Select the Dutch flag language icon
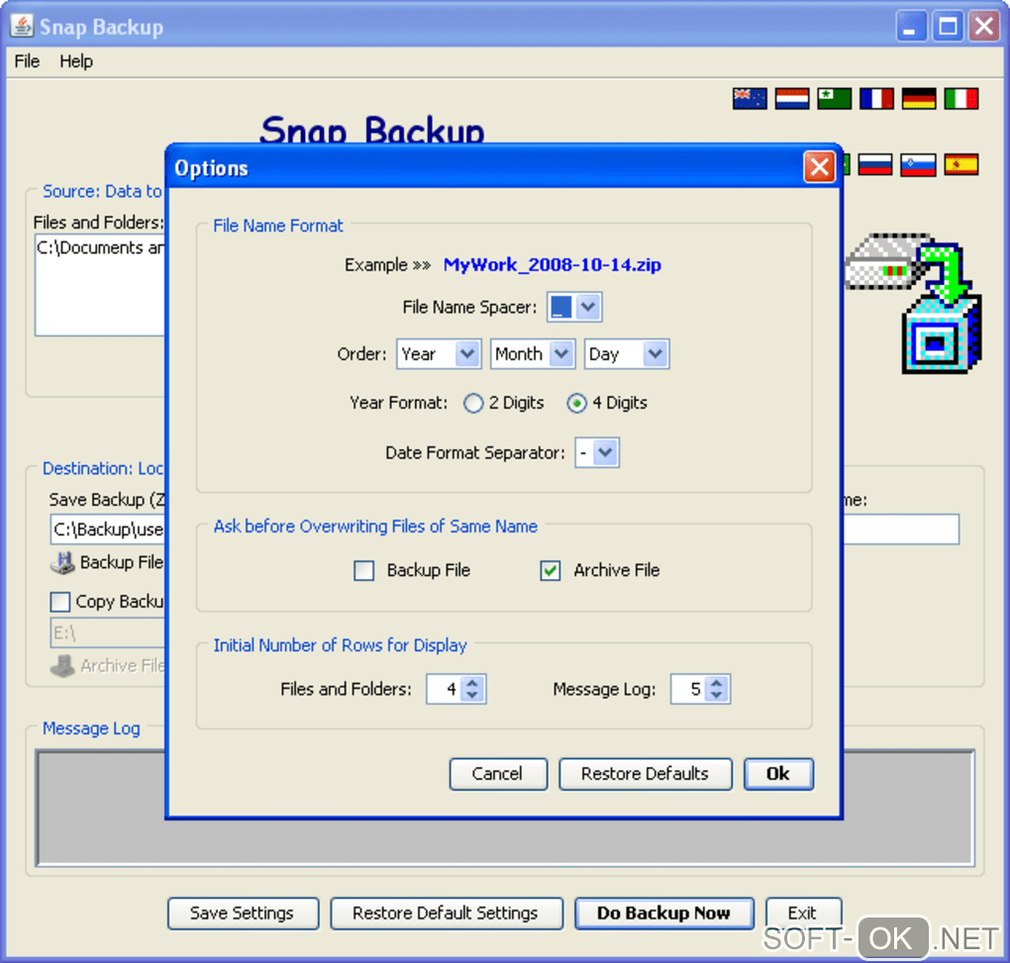Viewport: 1010px width, 963px height. pyautogui.click(x=791, y=99)
